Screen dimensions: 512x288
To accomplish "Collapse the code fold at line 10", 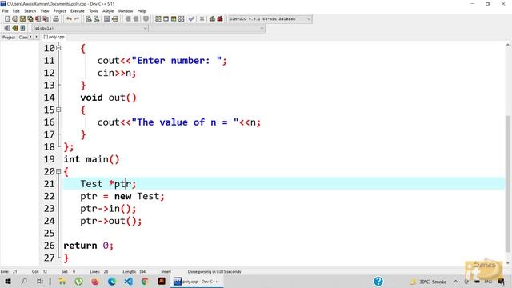I will click(58, 48).
